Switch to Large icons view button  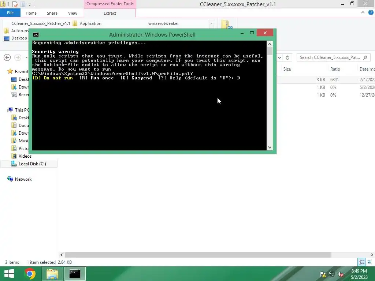coord(370,262)
